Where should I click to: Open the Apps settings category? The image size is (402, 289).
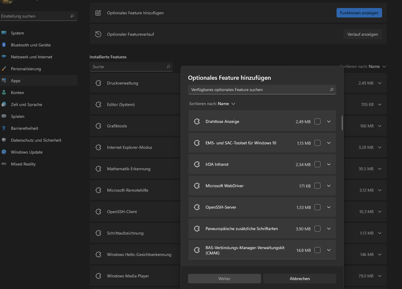point(16,81)
